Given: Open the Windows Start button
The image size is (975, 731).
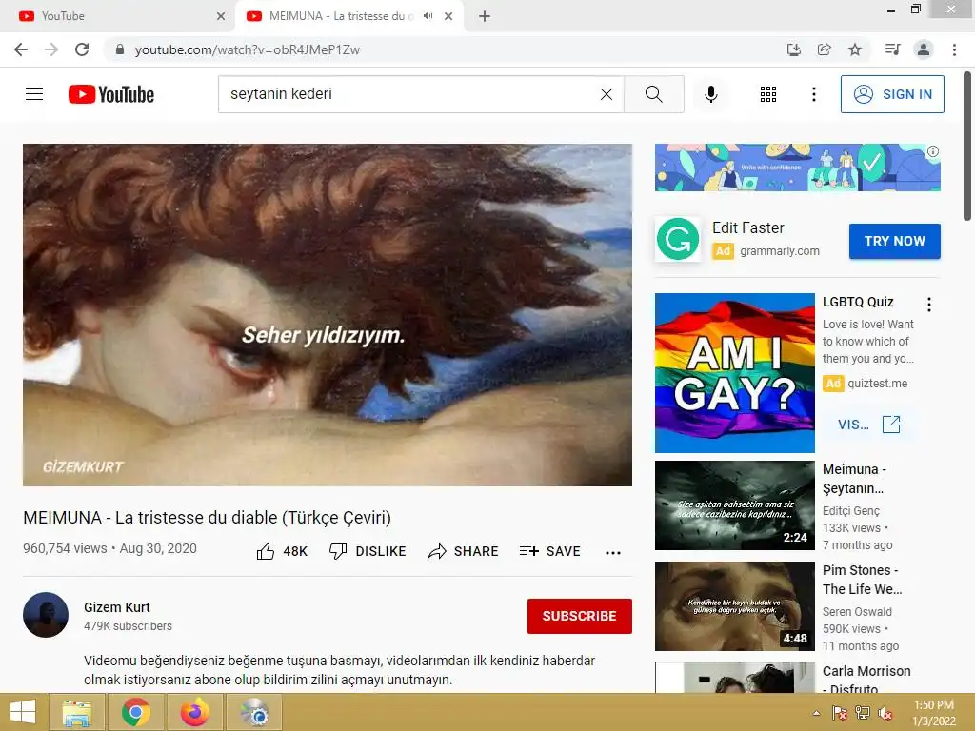Looking at the screenshot, I should pos(23,712).
